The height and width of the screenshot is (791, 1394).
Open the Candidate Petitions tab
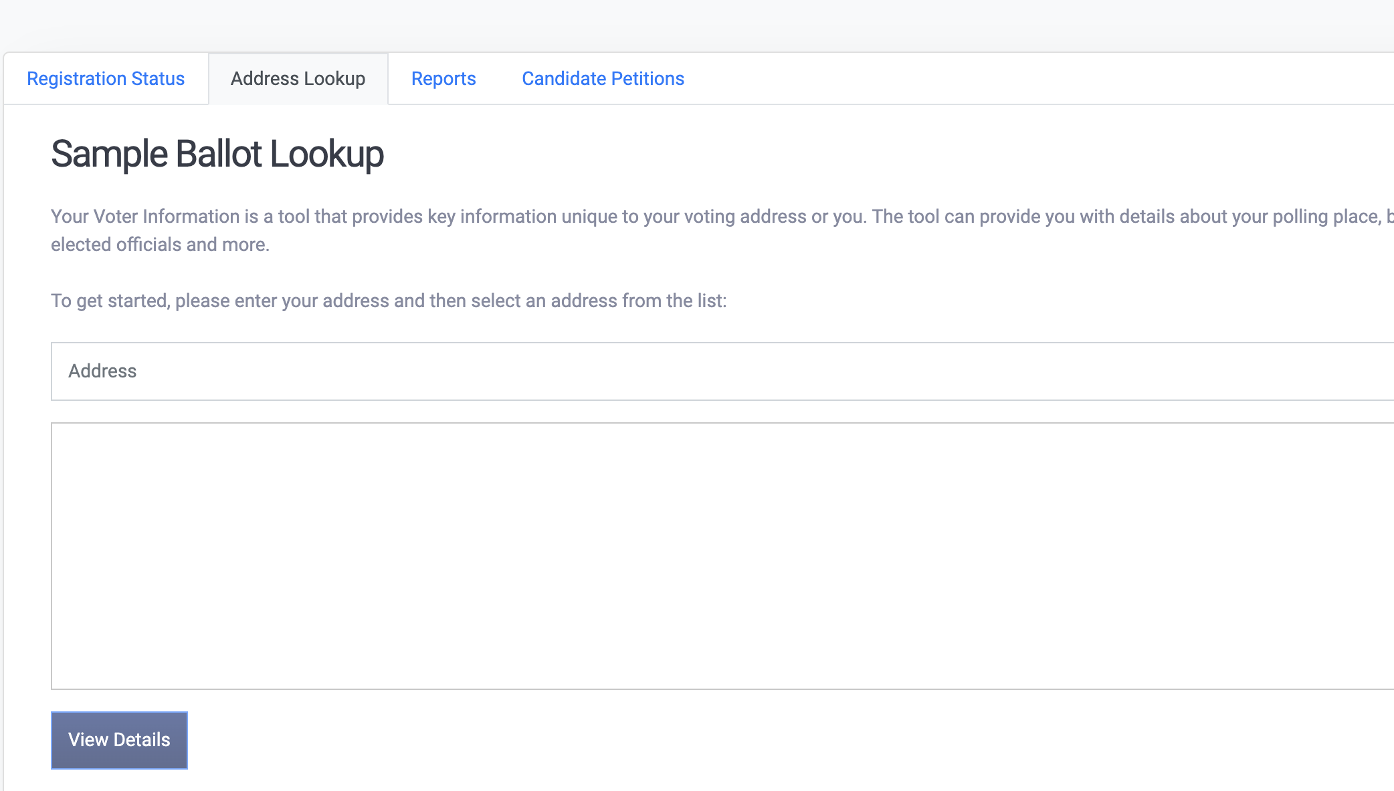[603, 79]
